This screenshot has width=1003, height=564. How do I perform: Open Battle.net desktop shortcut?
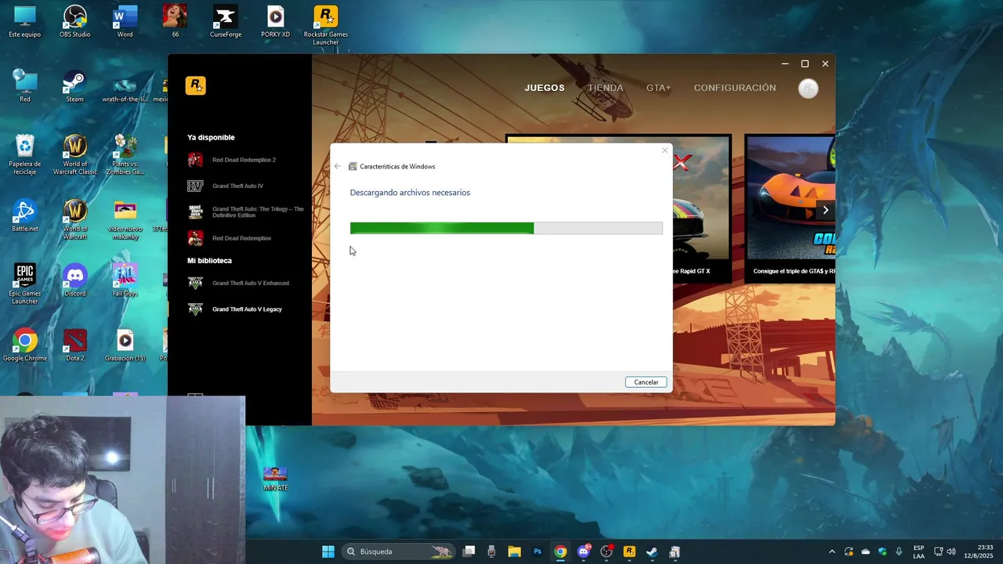(25, 215)
